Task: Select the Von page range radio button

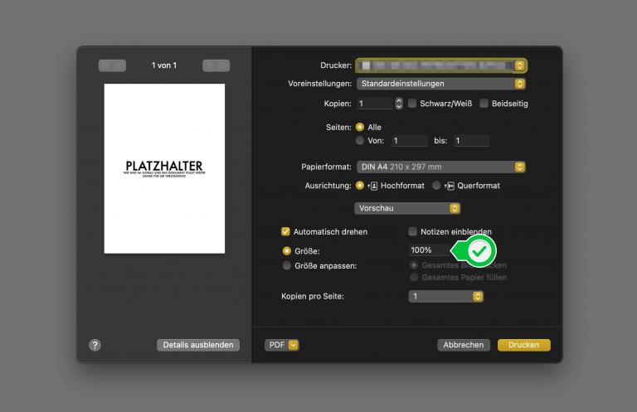Action: [x=360, y=140]
